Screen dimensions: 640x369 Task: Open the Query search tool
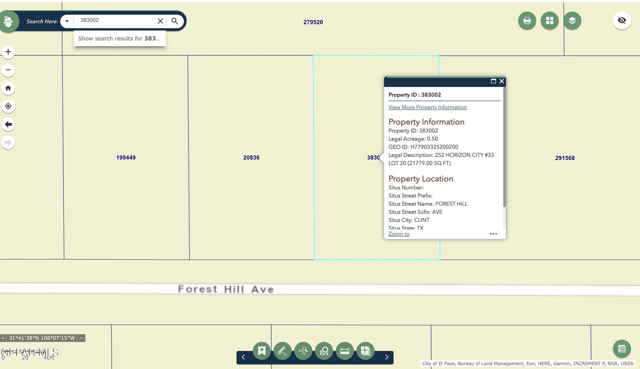click(x=324, y=351)
